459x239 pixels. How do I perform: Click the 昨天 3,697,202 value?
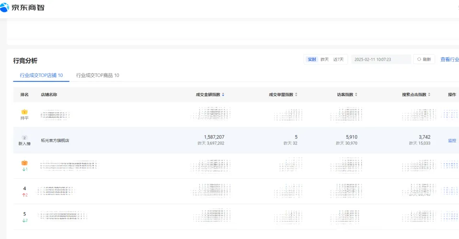click(211, 143)
